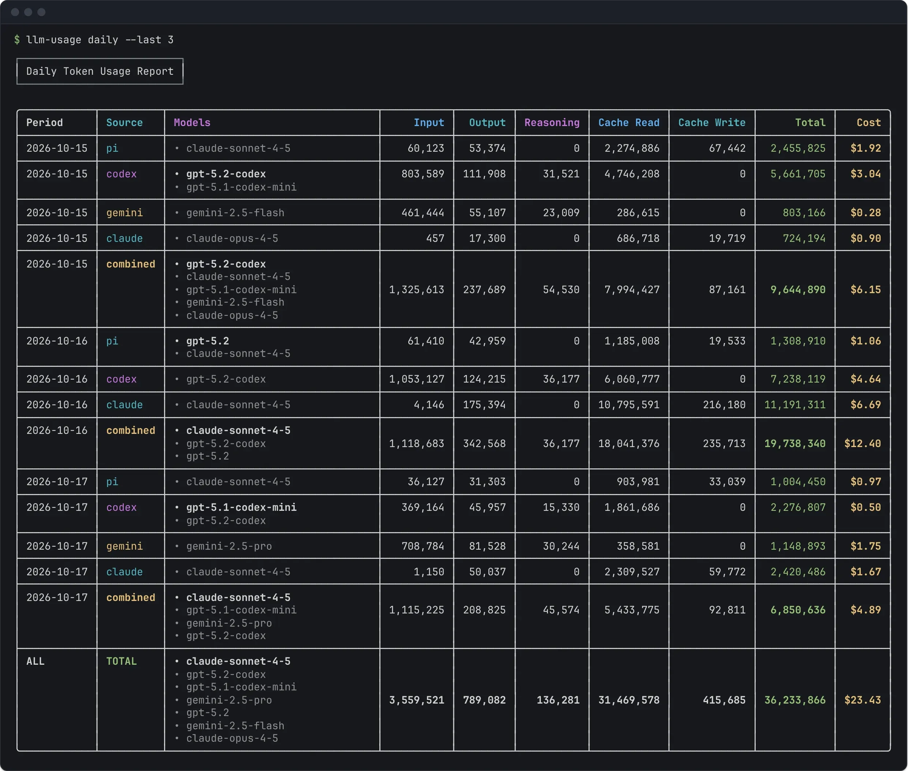This screenshot has width=908, height=771.
Task: Click the cache read value '10,795,591'
Action: point(629,405)
